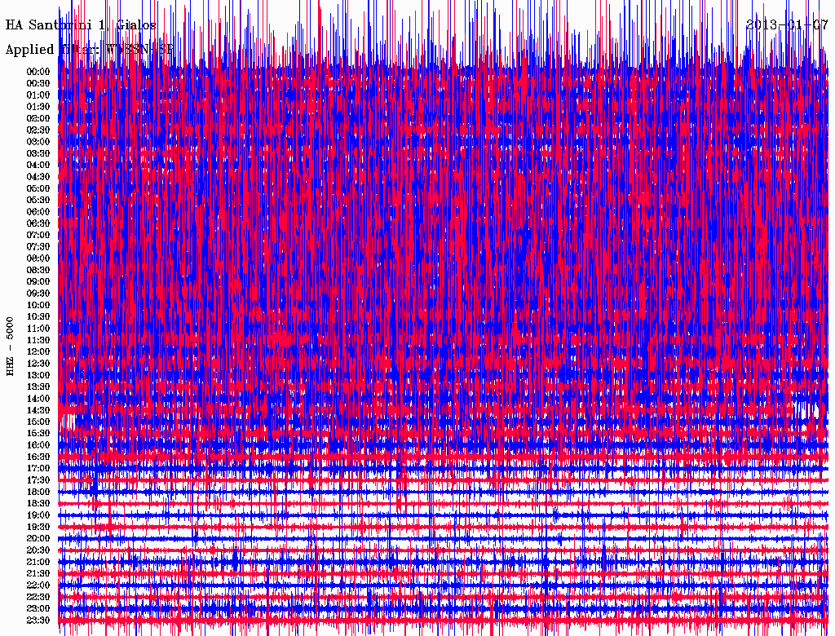Select the '10:00' time label
Image resolution: width=835 pixels, height=636 pixels.
click(x=38, y=305)
